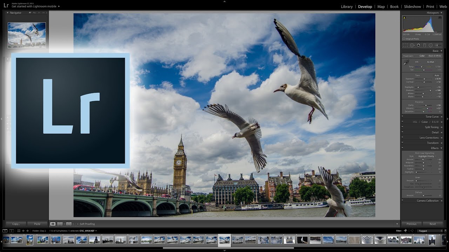Select Black & White treatment

pyautogui.click(x=435, y=56)
